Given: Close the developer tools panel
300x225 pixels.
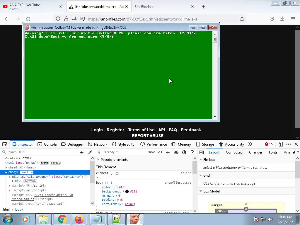Looking at the screenshot, I should 296,144.
